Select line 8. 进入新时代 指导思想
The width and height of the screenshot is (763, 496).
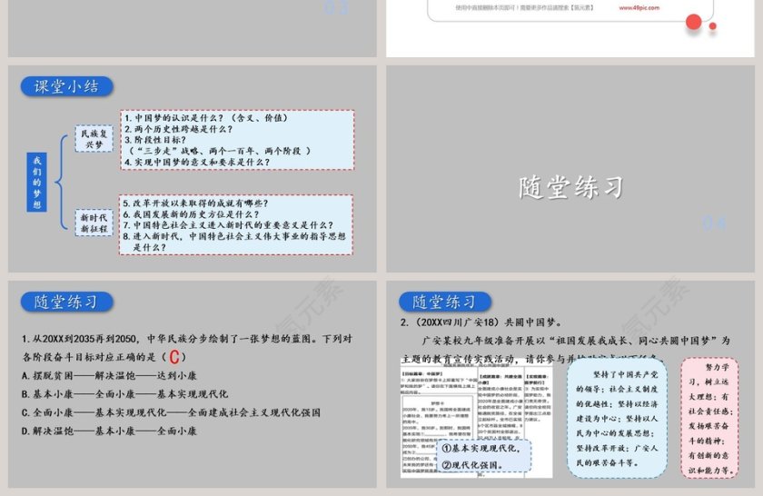point(234,242)
